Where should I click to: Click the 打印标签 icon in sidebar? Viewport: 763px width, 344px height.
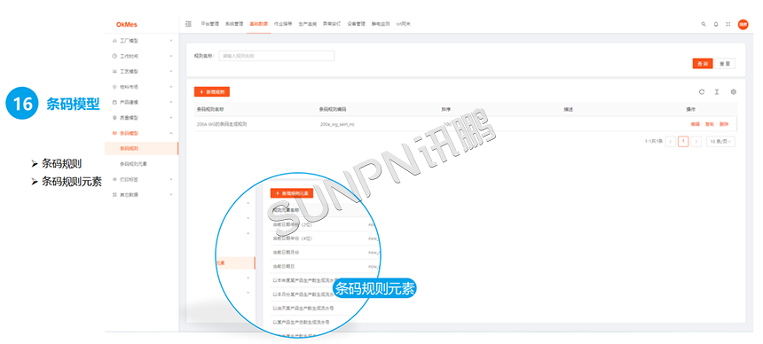[114, 179]
